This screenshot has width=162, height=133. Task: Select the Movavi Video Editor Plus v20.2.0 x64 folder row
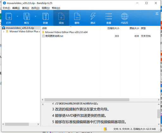pyautogui.click(x=66, y=32)
